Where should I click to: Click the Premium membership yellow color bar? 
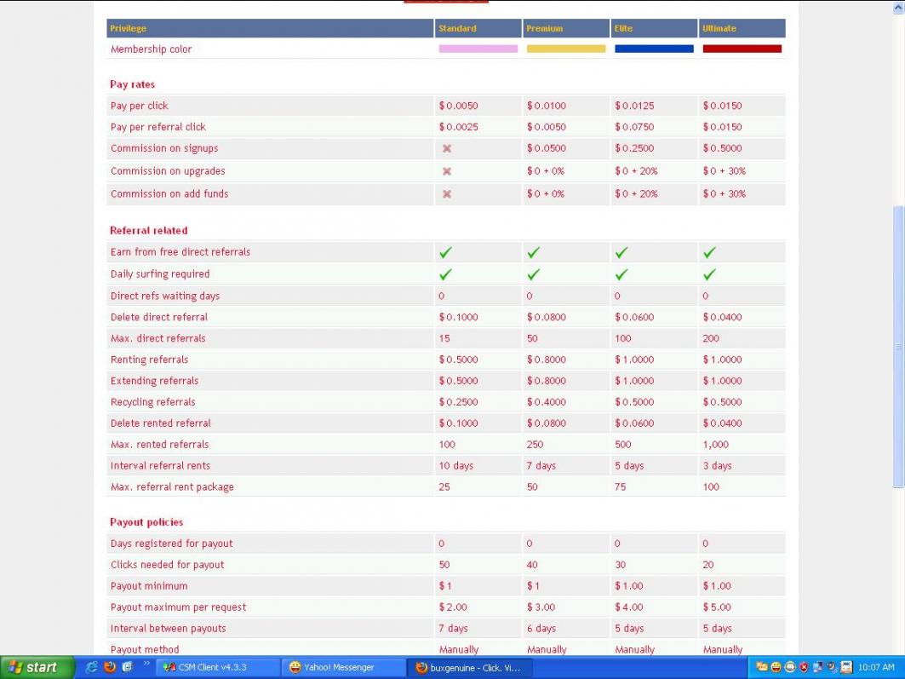click(566, 49)
